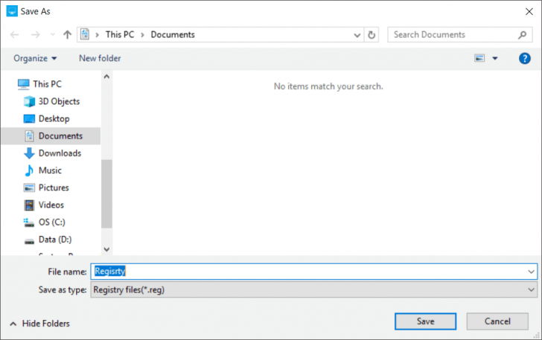
Task: Refresh the Documents folder view
Action: coord(372,35)
